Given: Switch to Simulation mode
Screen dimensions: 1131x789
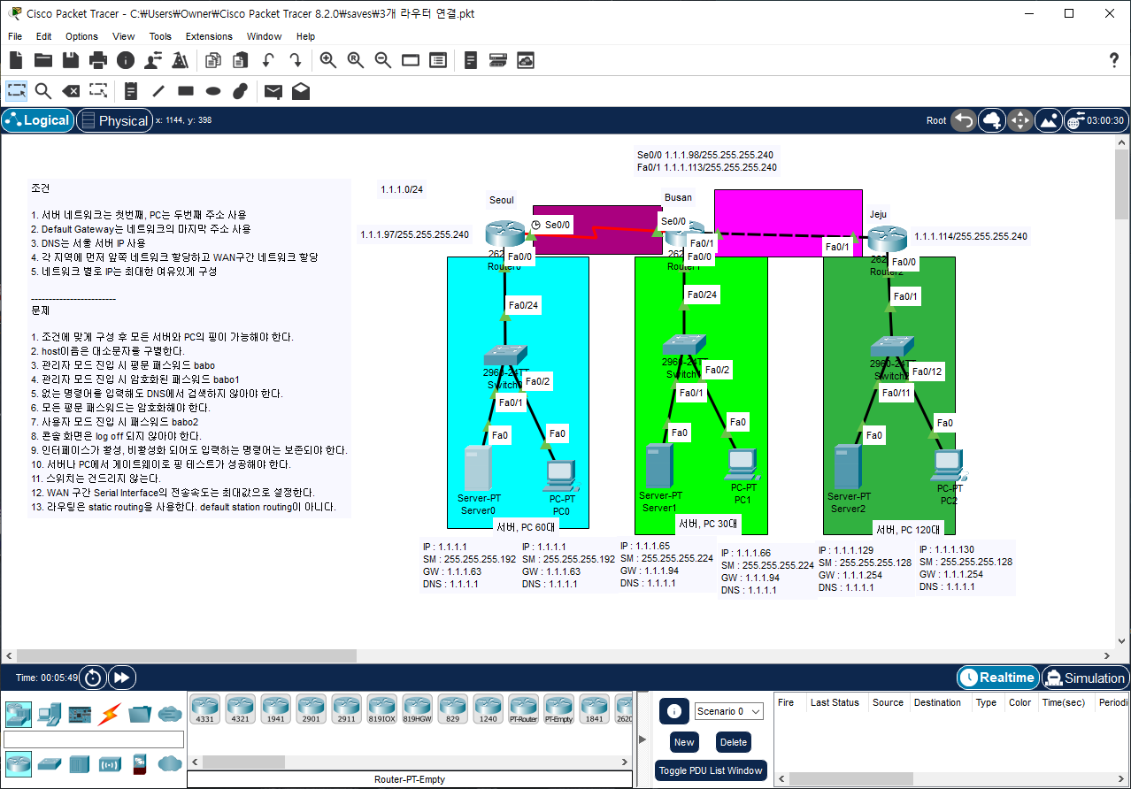Looking at the screenshot, I should (1085, 678).
